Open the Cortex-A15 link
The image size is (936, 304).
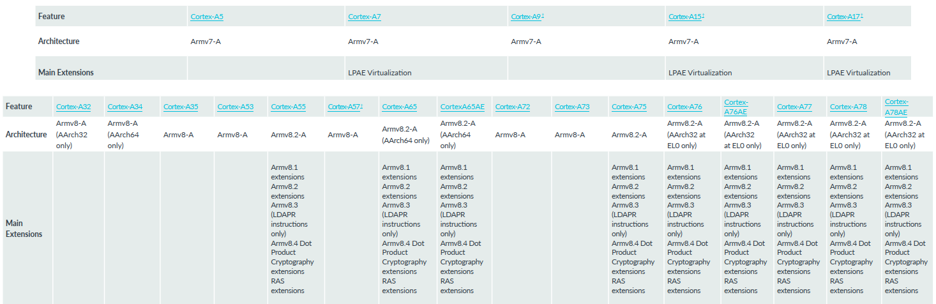pos(685,17)
